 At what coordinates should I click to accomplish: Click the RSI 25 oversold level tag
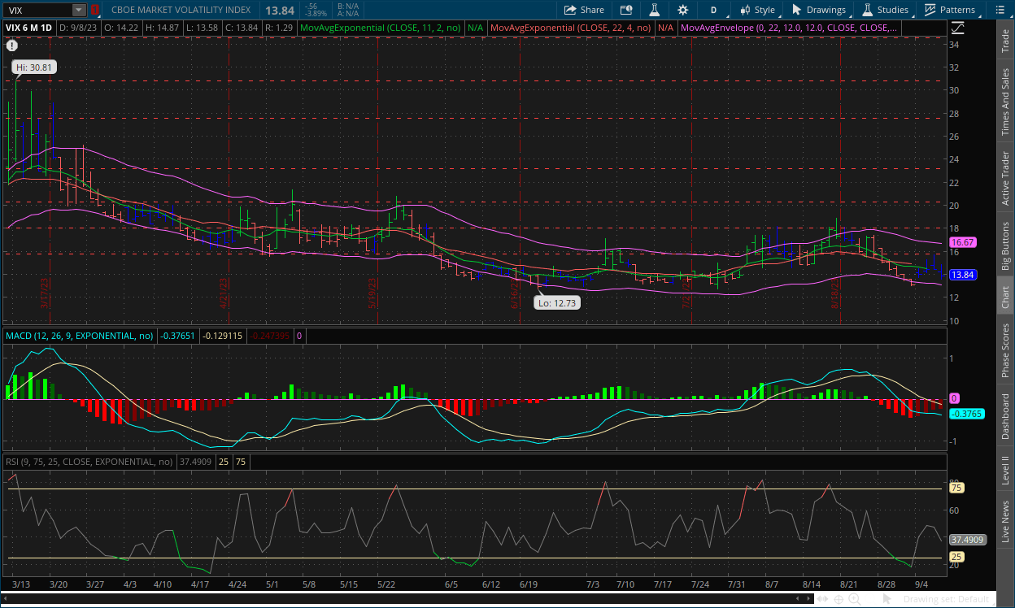pos(956,557)
